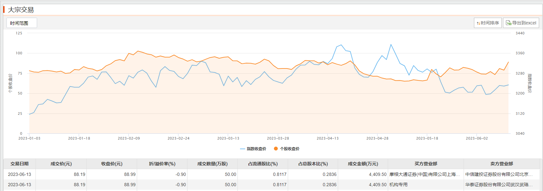The image size is (543, 191).
Task: Click the 卖方营业部 column header
Action: pos(502,164)
